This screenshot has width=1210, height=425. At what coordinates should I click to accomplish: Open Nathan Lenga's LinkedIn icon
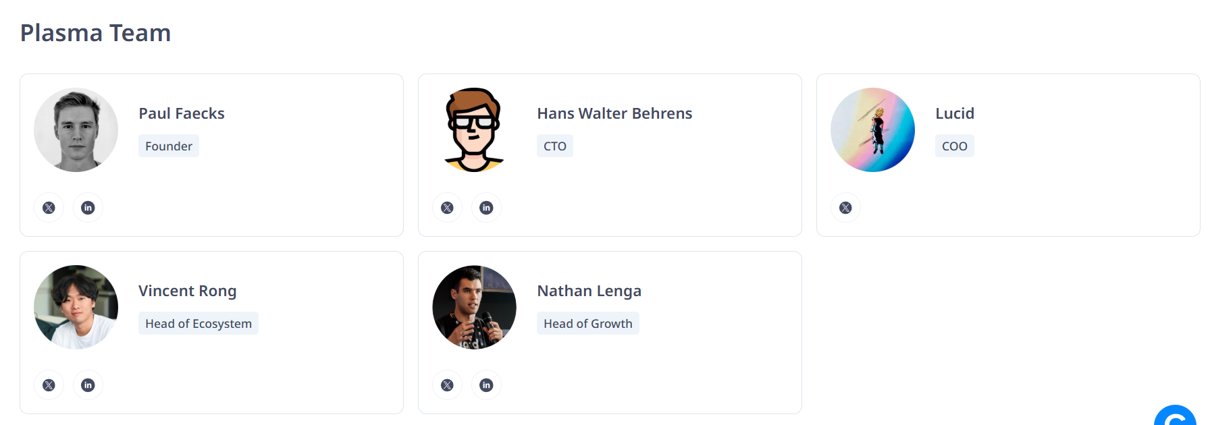tap(486, 385)
